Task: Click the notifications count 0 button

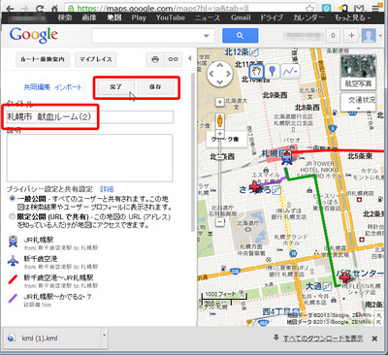Action: click(x=333, y=36)
